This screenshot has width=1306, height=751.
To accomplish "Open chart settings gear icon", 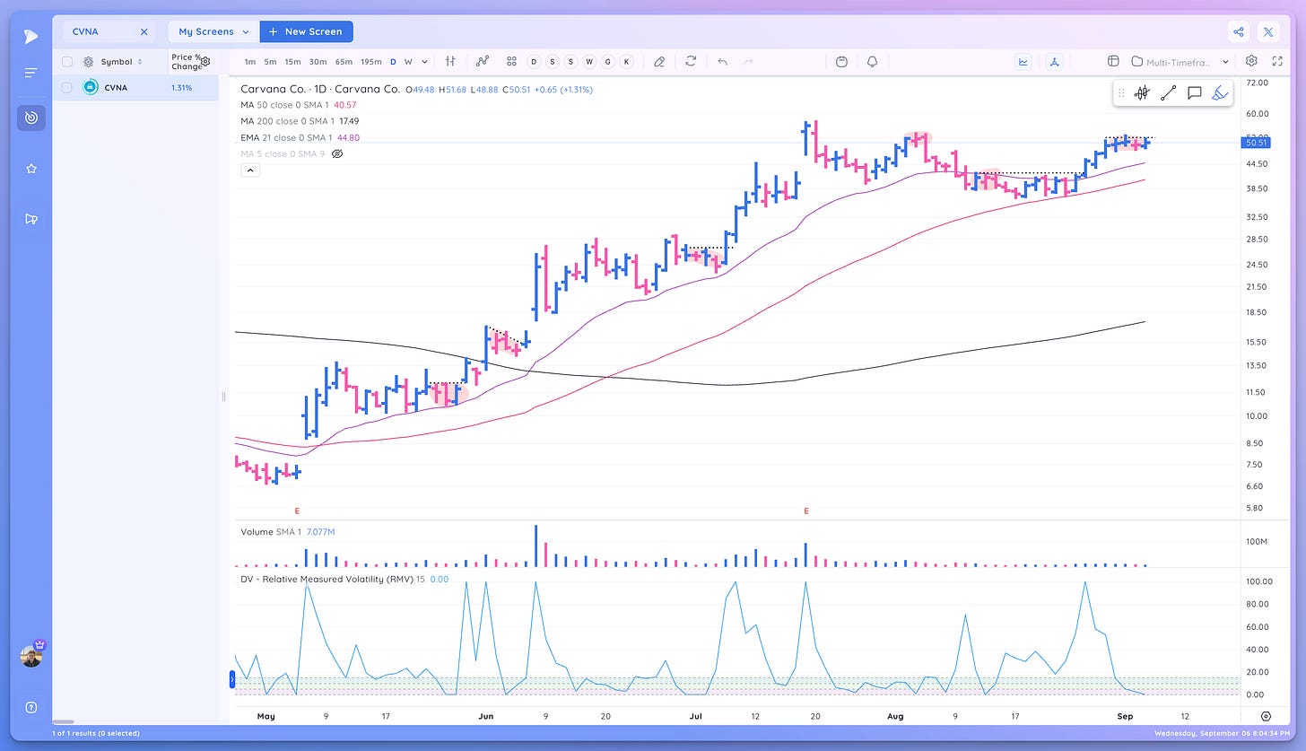I will click(x=1252, y=61).
